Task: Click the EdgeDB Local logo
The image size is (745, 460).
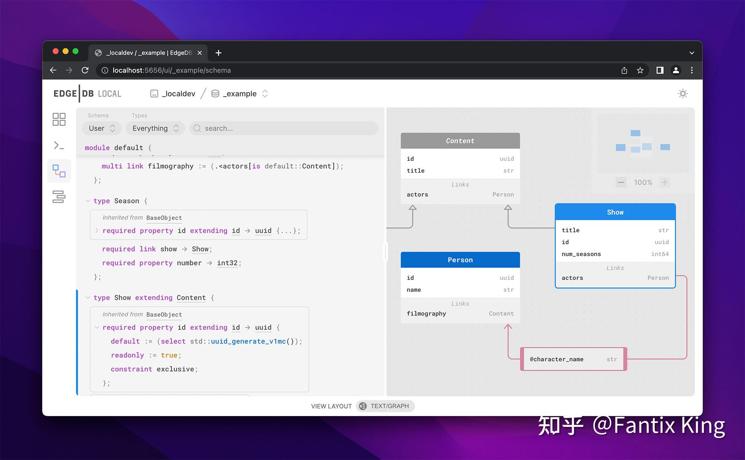Action: point(87,93)
